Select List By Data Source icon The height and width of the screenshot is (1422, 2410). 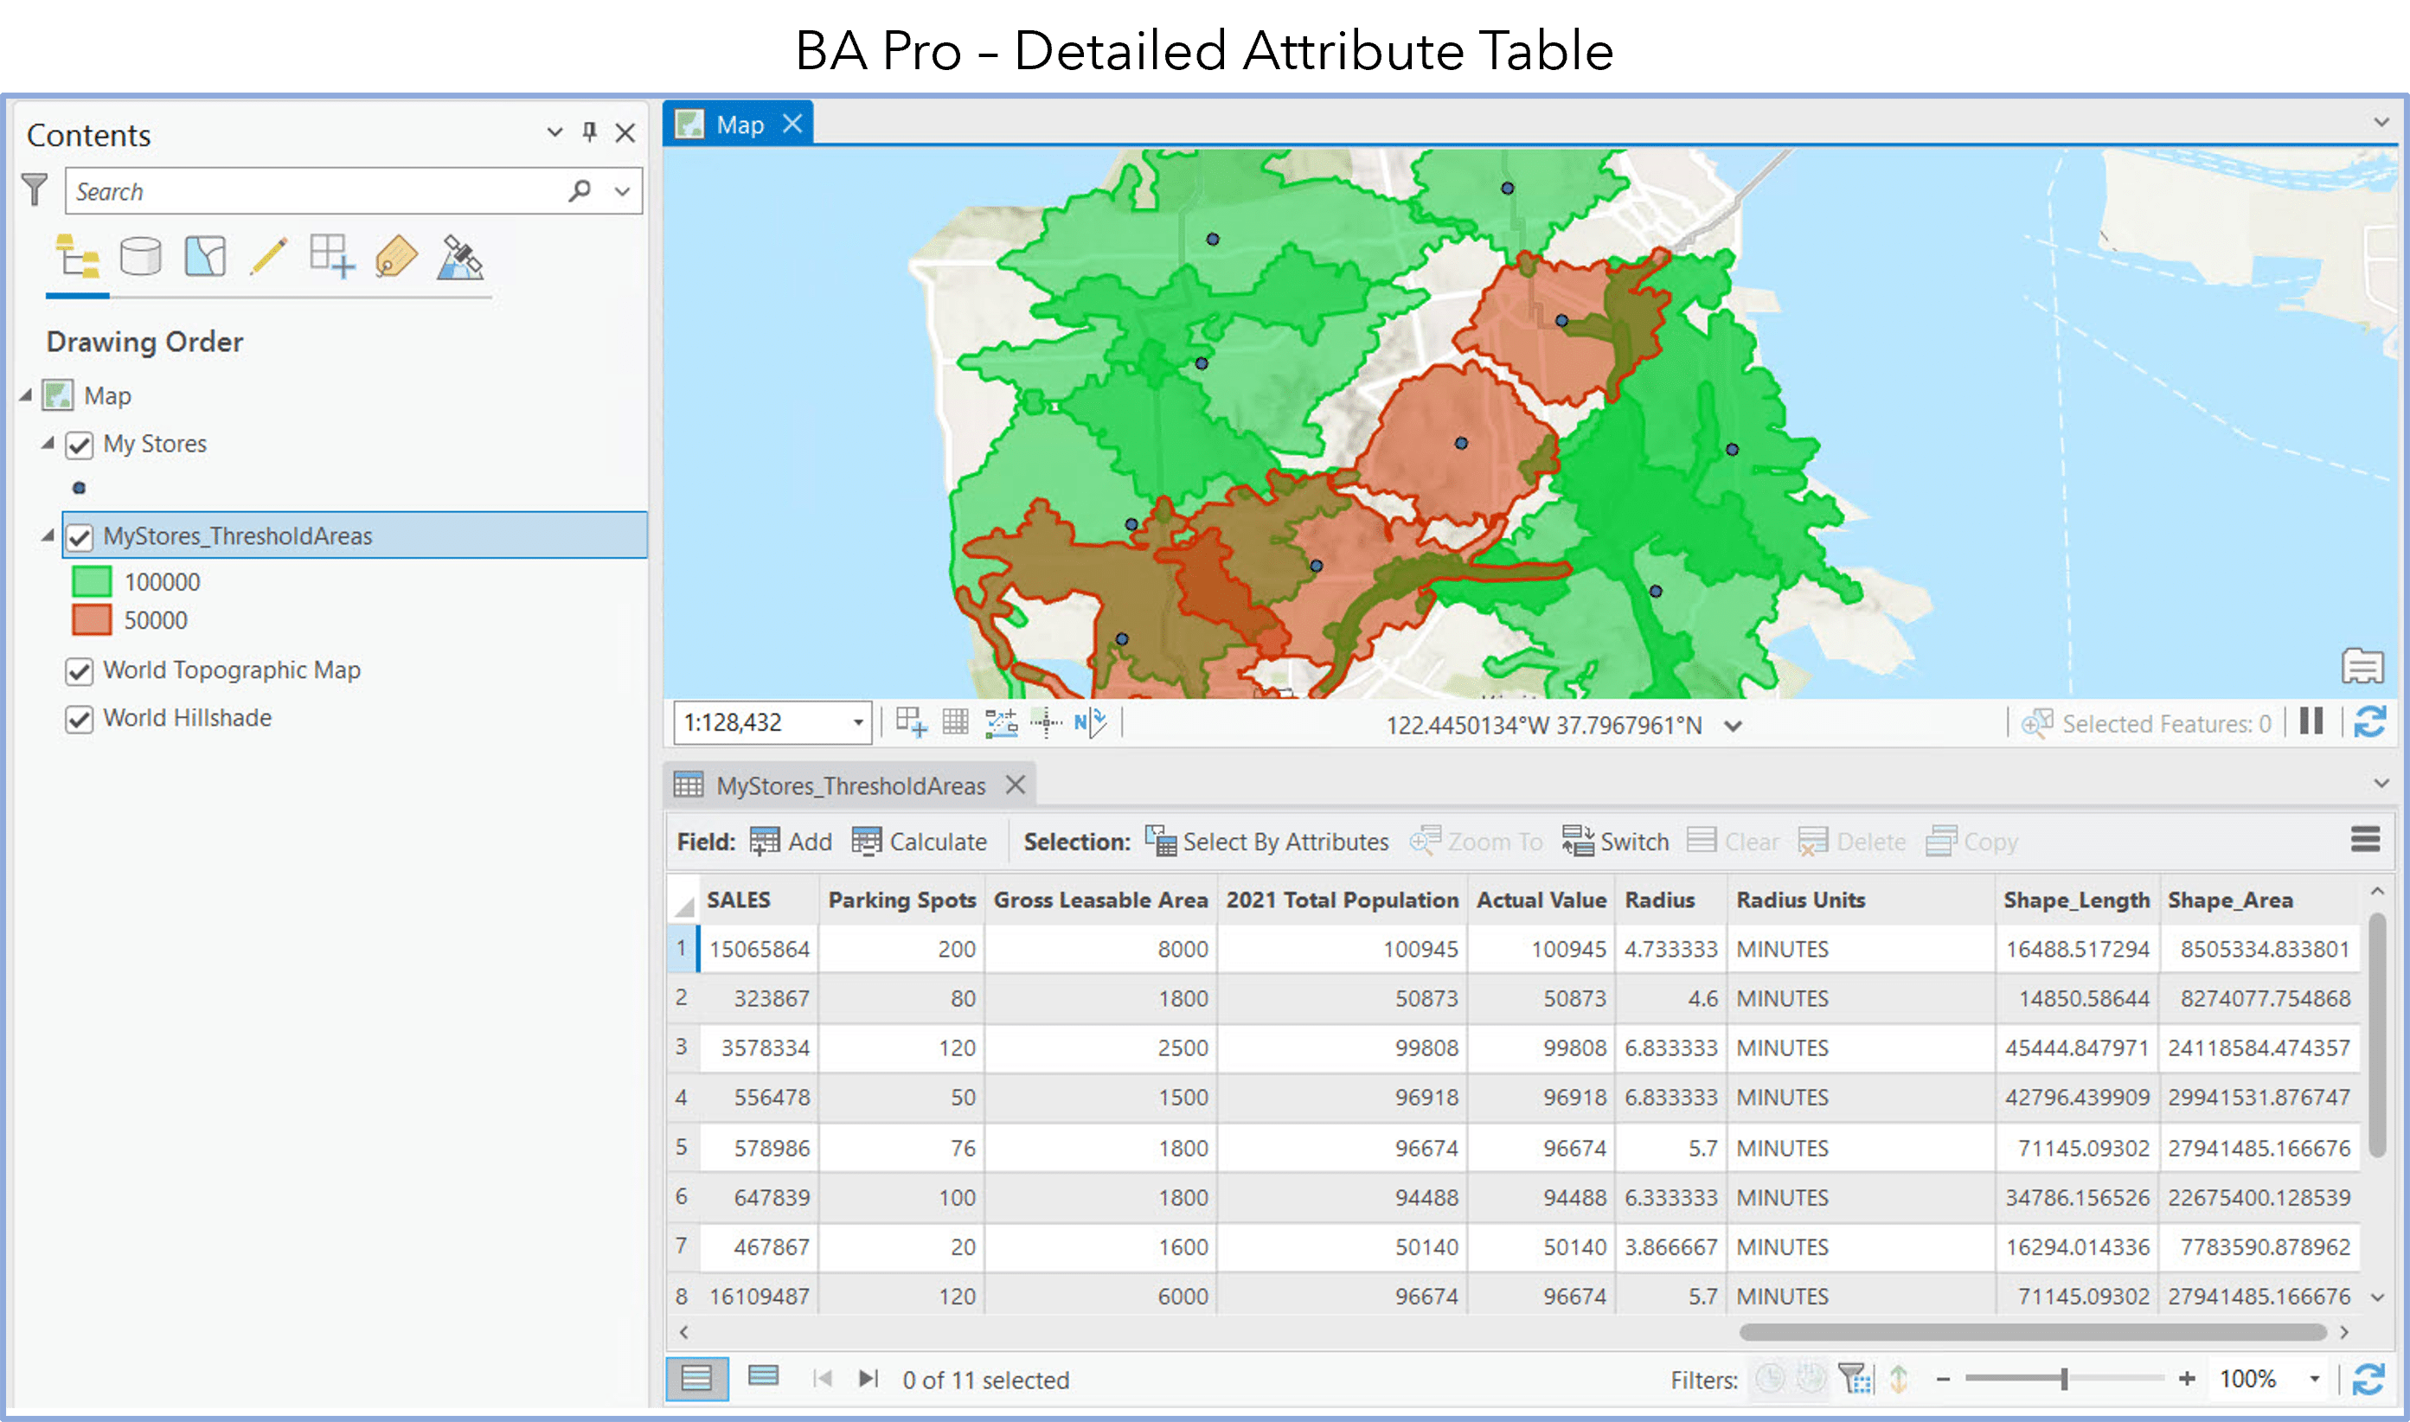pos(140,257)
